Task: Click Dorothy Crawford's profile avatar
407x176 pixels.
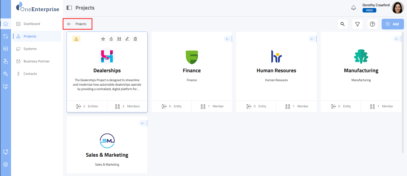Action: pyautogui.click(x=397, y=8)
